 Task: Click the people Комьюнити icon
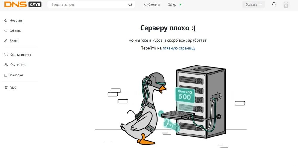[6, 65]
